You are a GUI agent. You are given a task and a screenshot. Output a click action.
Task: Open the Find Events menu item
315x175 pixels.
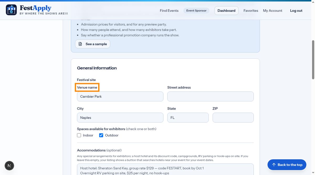coord(169,11)
